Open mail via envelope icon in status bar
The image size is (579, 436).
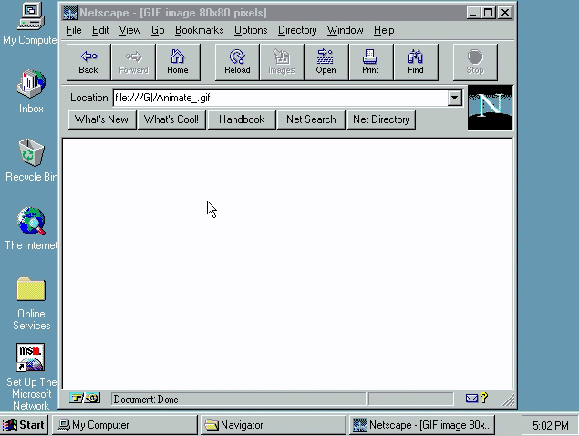coord(471,399)
